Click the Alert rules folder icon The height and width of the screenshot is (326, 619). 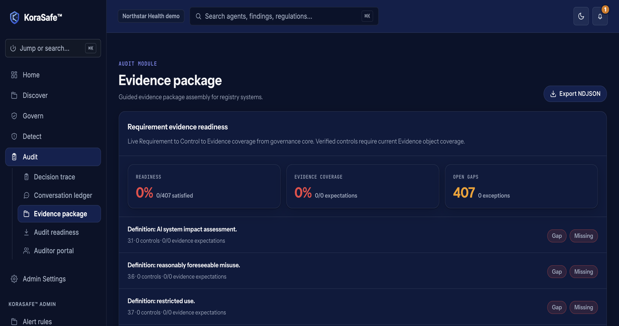(14, 321)
